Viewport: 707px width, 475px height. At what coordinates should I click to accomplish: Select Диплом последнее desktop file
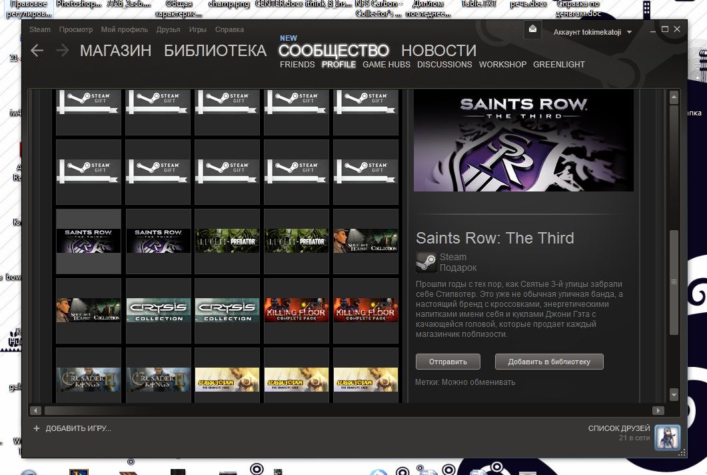[x=428, y=9]
